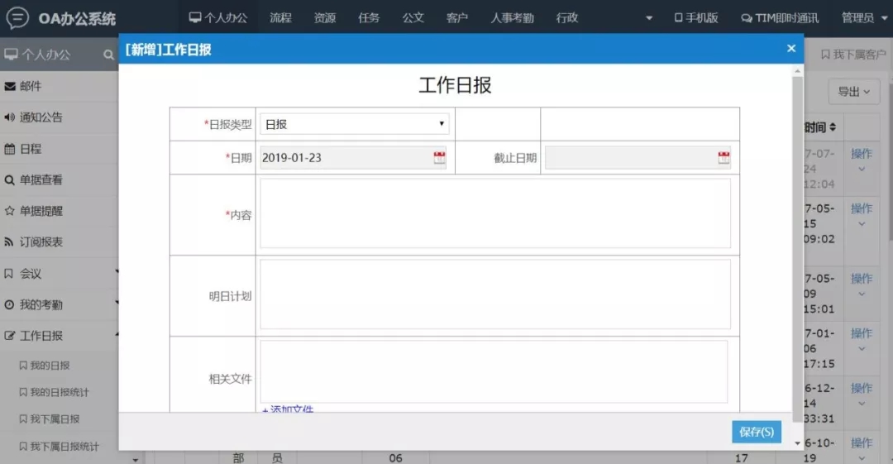The height and width of the screenshot is (464, 893).
Task: Click the 保存(S) button
Action: [x=756, y=432]
